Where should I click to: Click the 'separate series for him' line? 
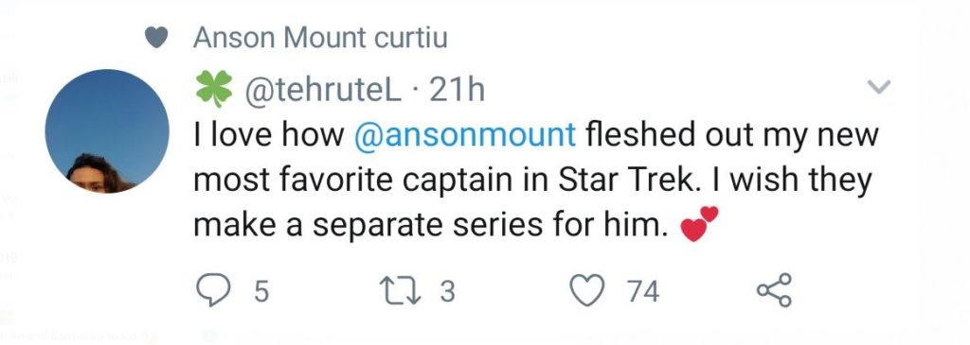[x=489, y=227]
